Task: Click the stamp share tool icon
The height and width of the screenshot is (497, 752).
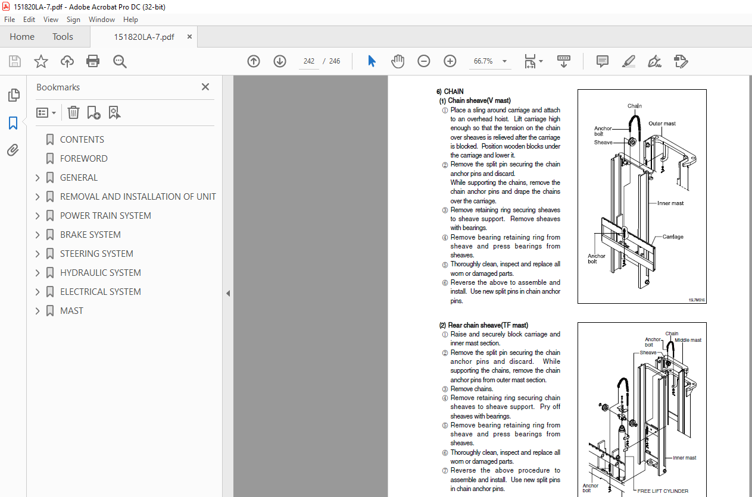Action: point(681,61)
